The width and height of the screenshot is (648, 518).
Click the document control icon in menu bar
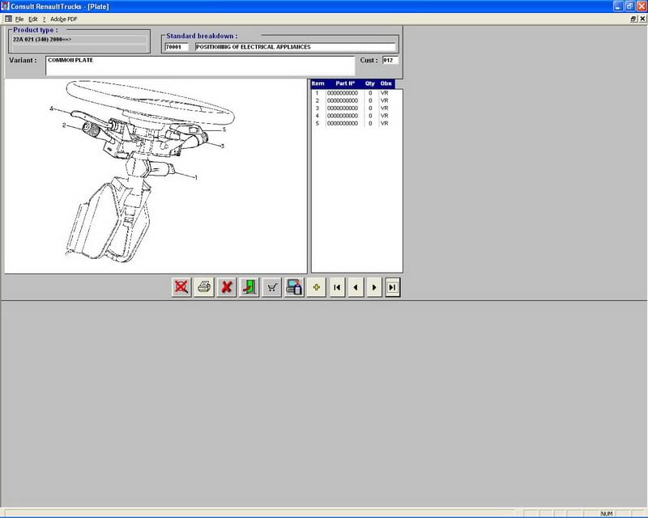point(8,19)
